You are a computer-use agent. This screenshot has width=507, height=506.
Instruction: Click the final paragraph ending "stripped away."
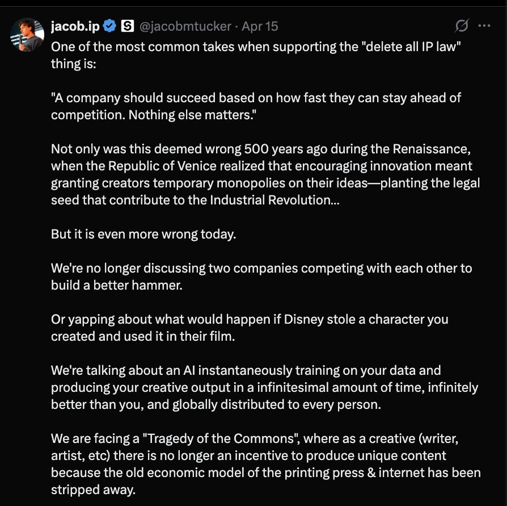pyautogui.click(x=266, y=464)
